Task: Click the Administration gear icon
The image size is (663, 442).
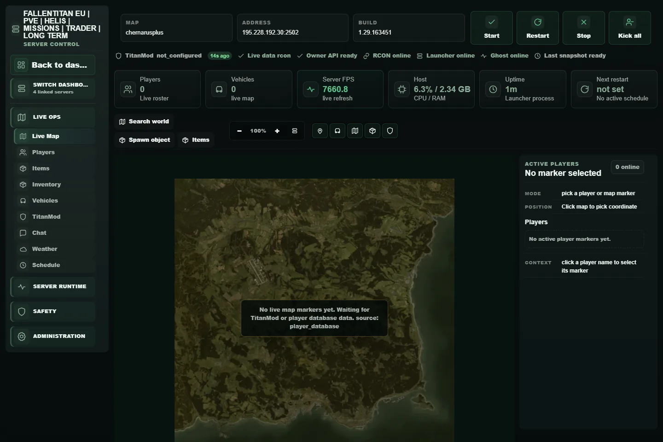Action: [22, 337]
